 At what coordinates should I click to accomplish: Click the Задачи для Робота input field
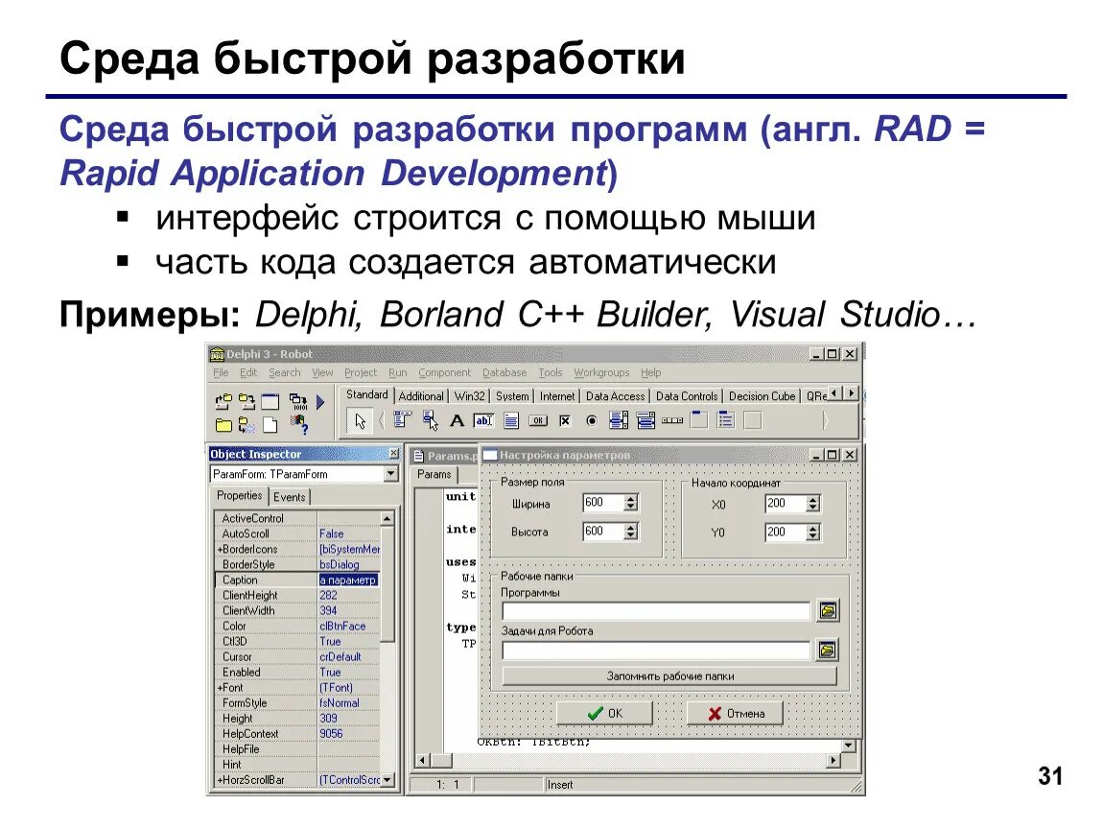(x=656, y=651)
